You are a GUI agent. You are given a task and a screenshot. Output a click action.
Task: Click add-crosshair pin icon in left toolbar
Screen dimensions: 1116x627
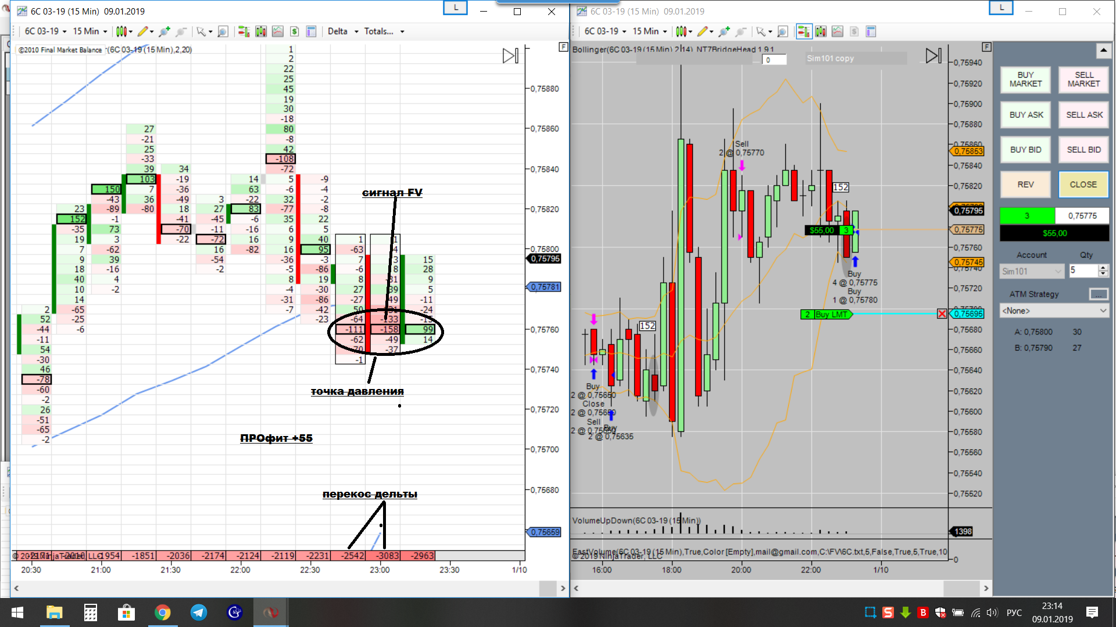click(164, 31)
